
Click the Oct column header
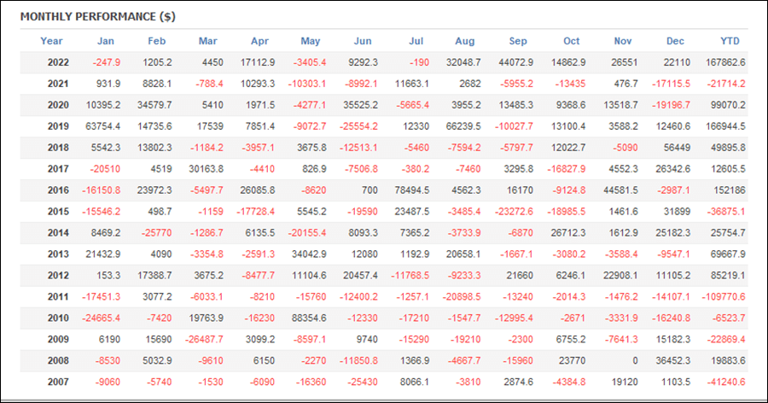(x=571, y=41)
